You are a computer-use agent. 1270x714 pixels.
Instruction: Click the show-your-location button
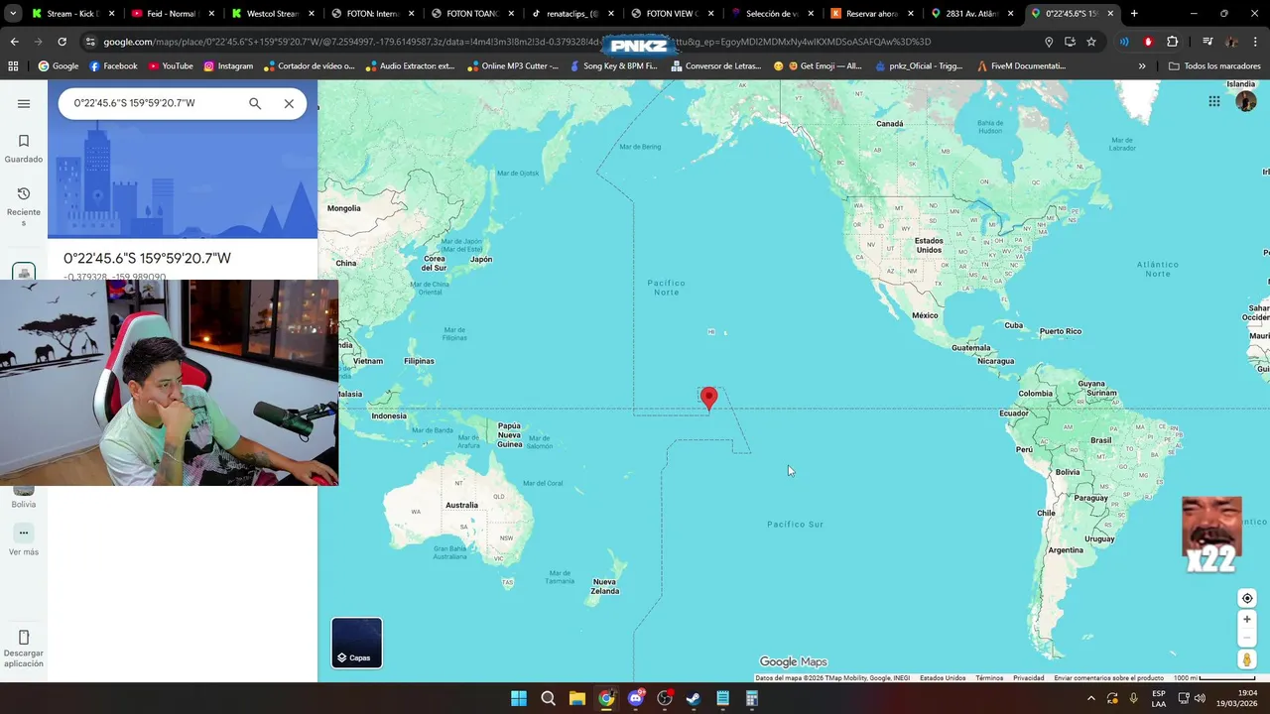click(1247, 598)
